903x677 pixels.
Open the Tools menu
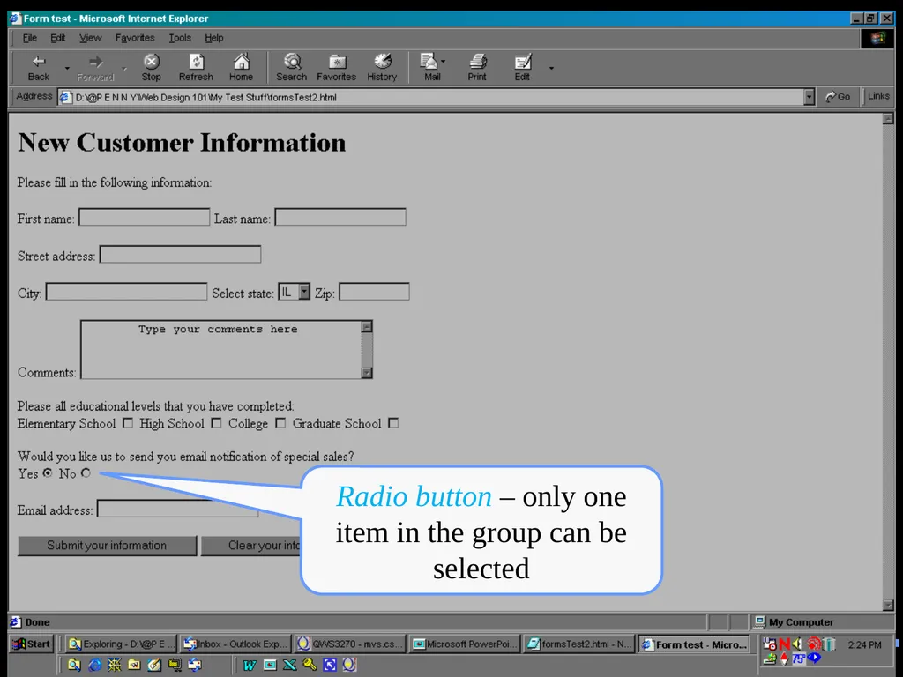[x=180, y=38]
